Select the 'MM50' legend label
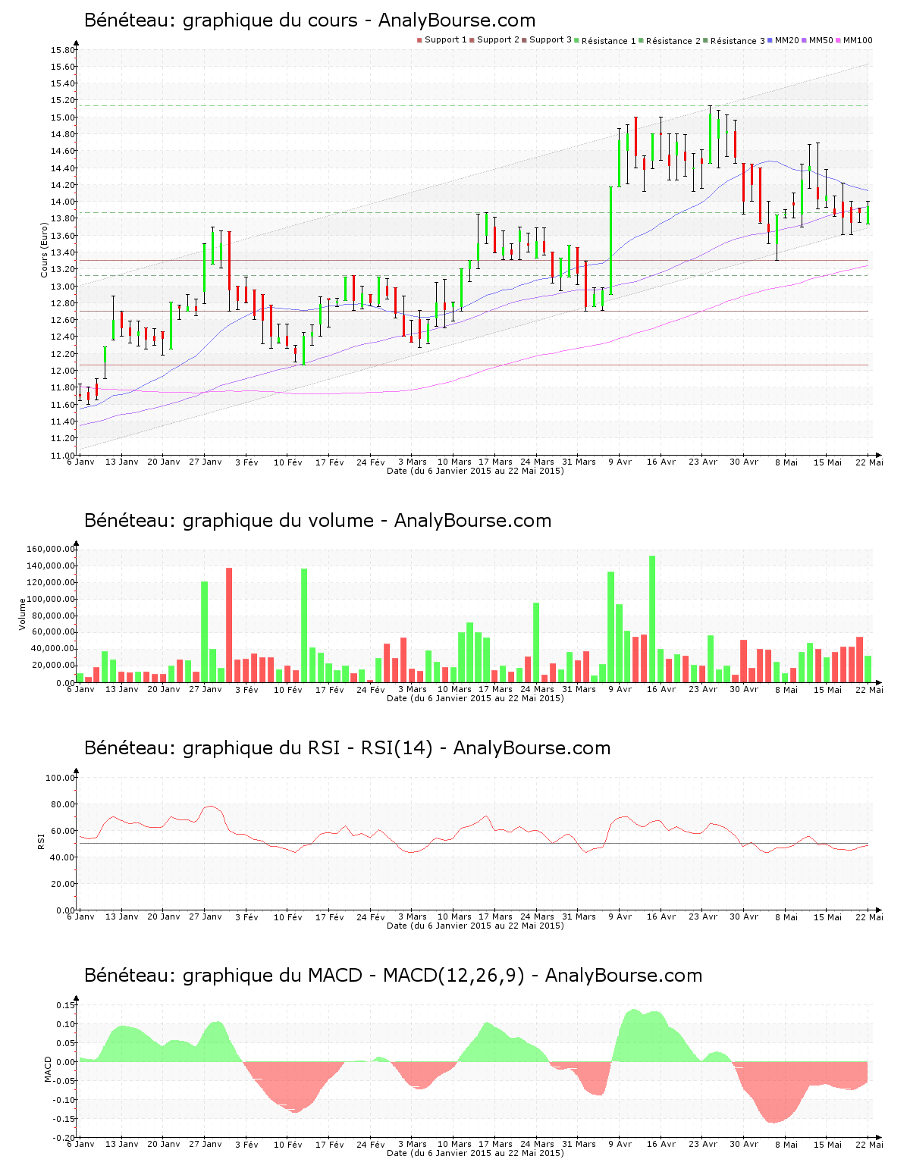The height and width of the screenshot is (1175, 910). click(x=821, y=40)
